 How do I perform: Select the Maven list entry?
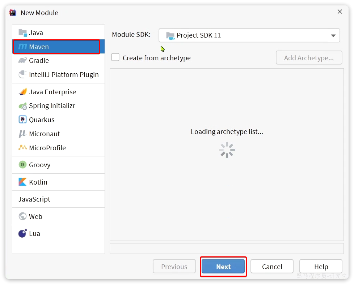point(59,47)
